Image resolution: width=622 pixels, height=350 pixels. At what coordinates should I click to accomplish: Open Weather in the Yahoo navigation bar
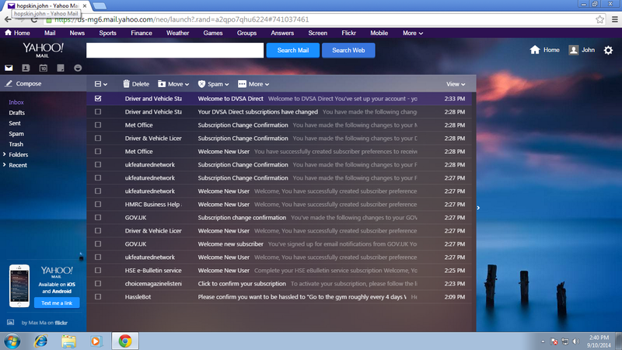click(x=177, y=33)
